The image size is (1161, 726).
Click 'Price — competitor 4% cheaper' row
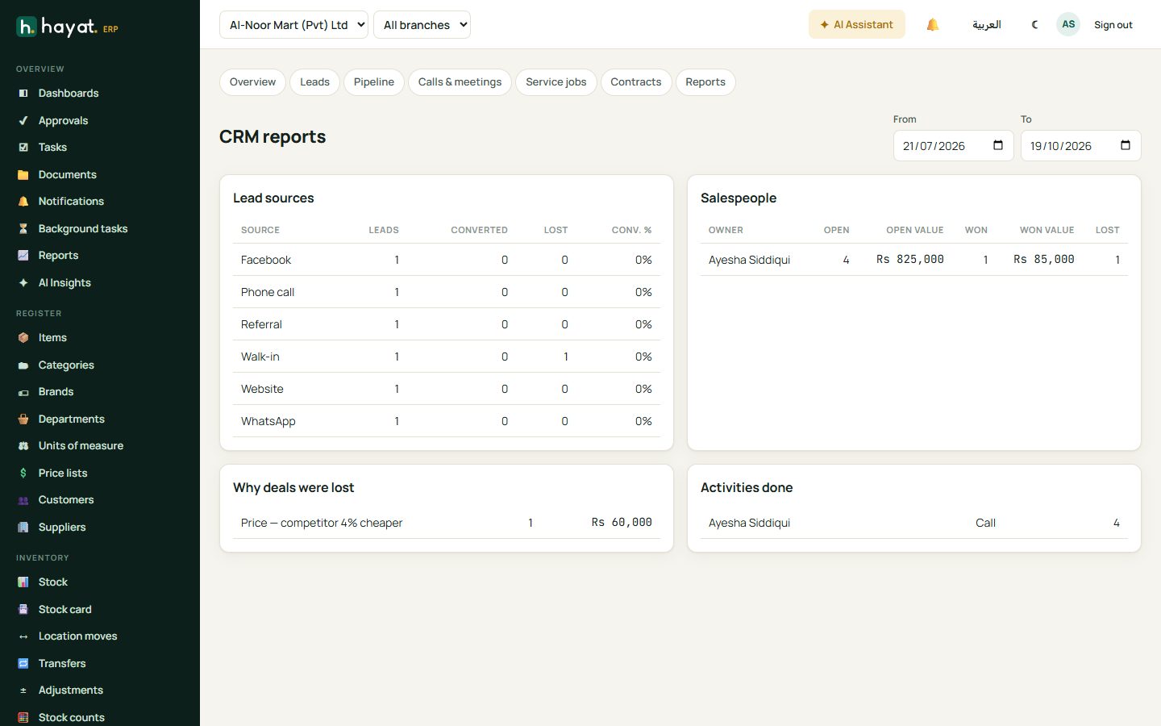[x=447, y=523]
